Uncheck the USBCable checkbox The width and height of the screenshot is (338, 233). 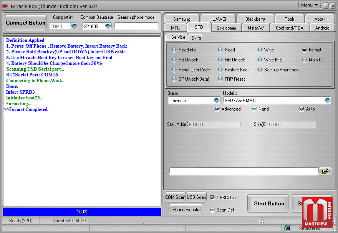click(212, 198)
